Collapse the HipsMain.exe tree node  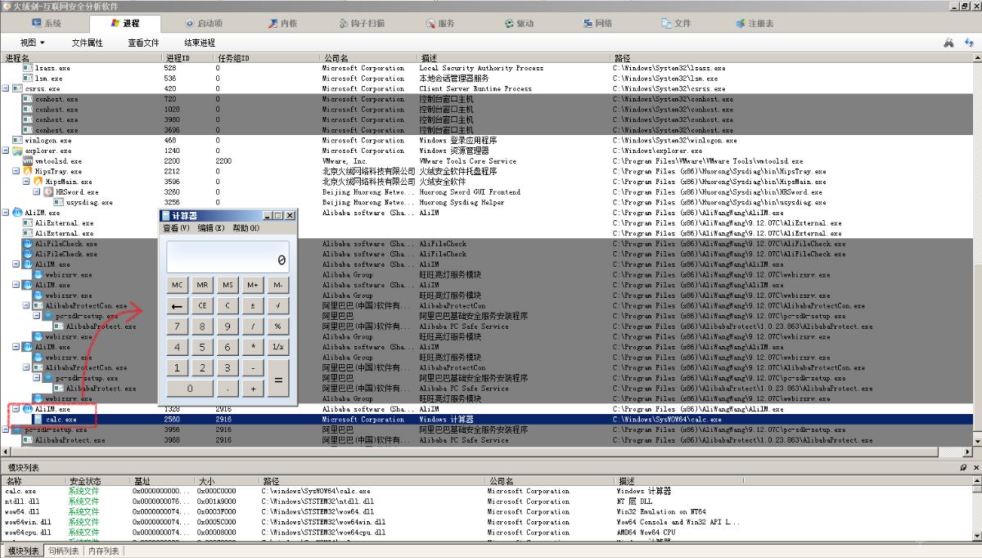26,182
